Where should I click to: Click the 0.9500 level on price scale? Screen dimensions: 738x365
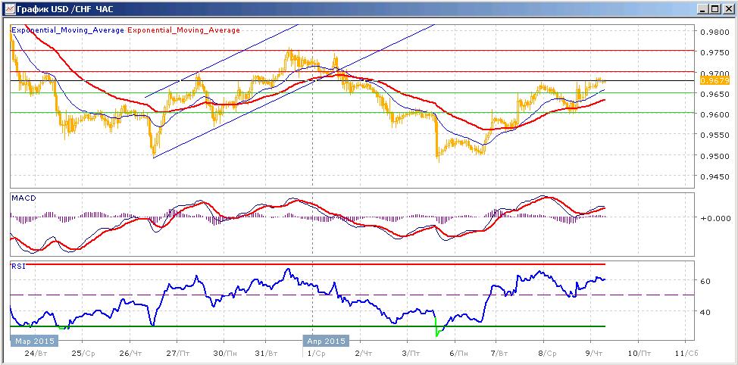714,156
